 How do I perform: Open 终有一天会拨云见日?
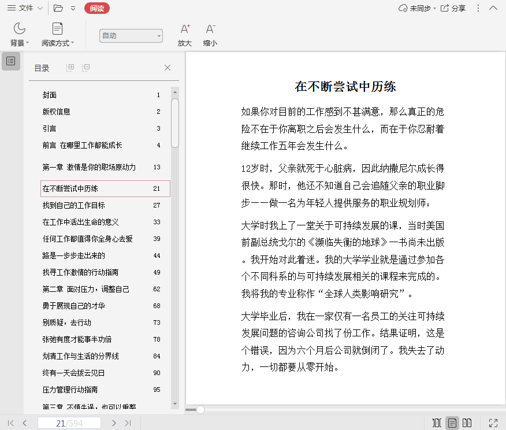point(105,373)
